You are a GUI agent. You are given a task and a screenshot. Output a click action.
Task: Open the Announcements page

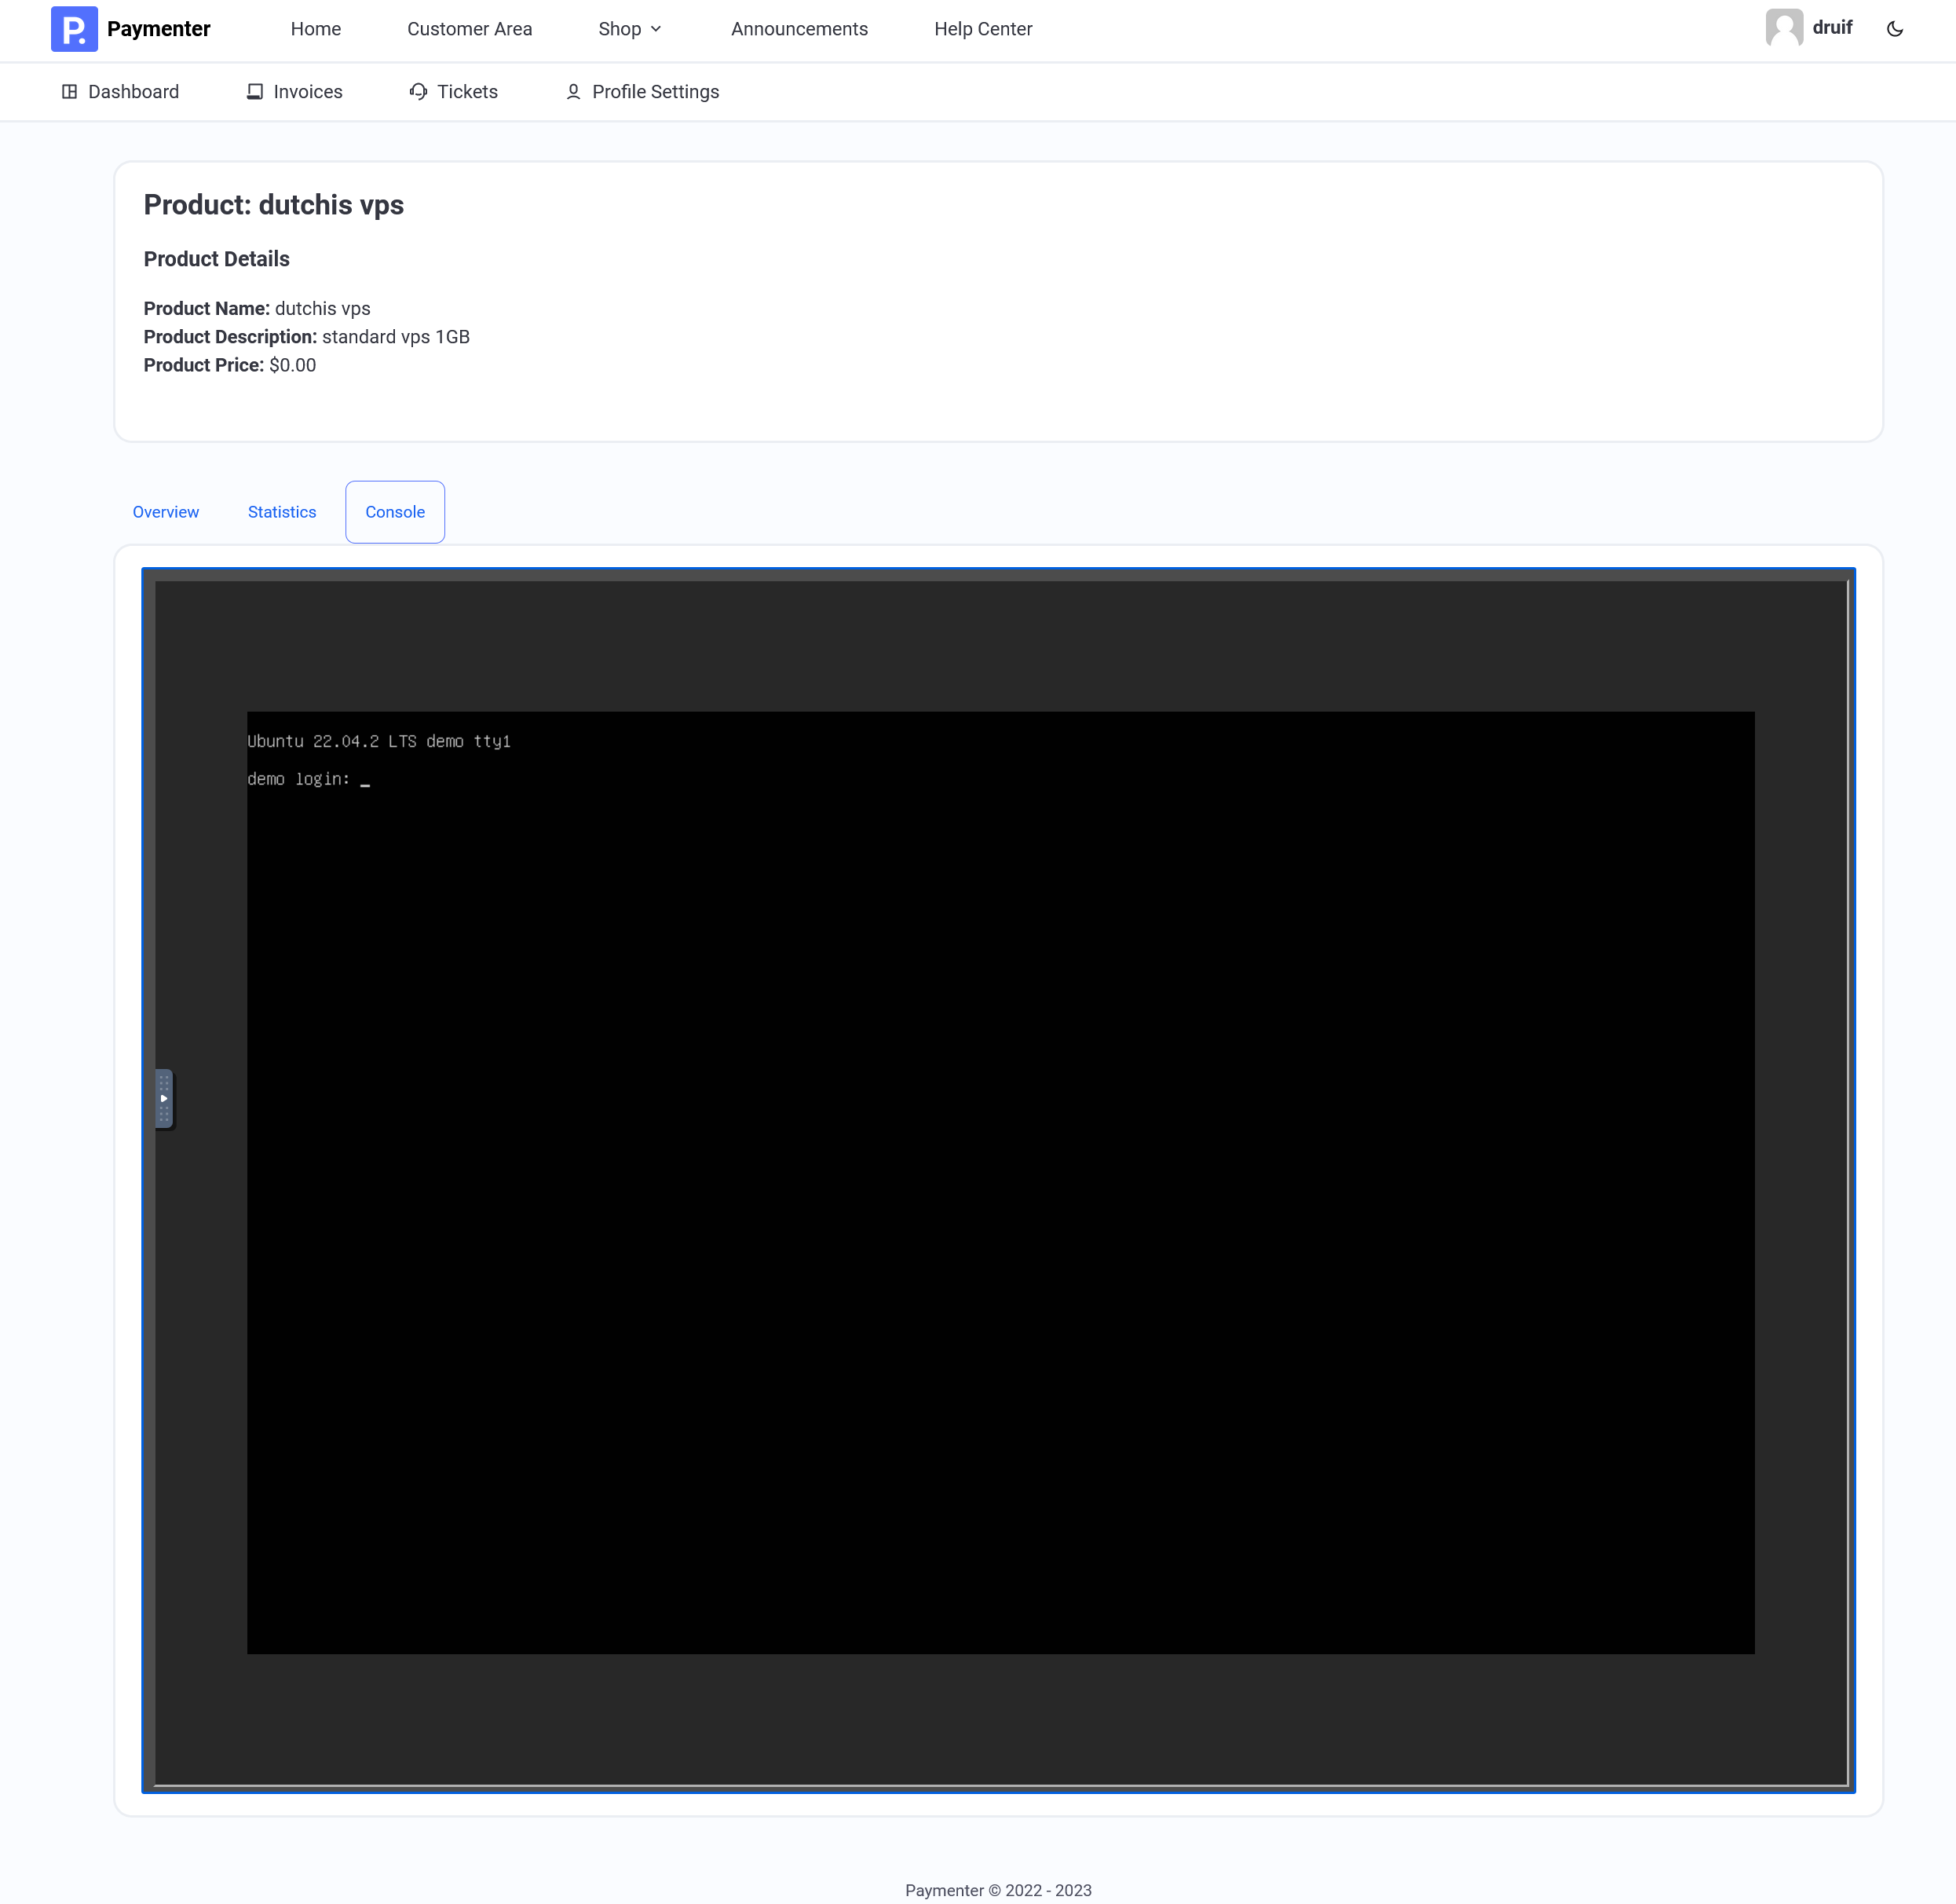click(799, 29)
